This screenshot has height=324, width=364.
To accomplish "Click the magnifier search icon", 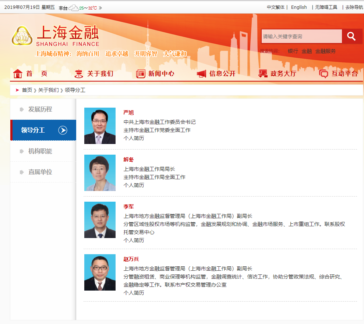I will (351, 36).
